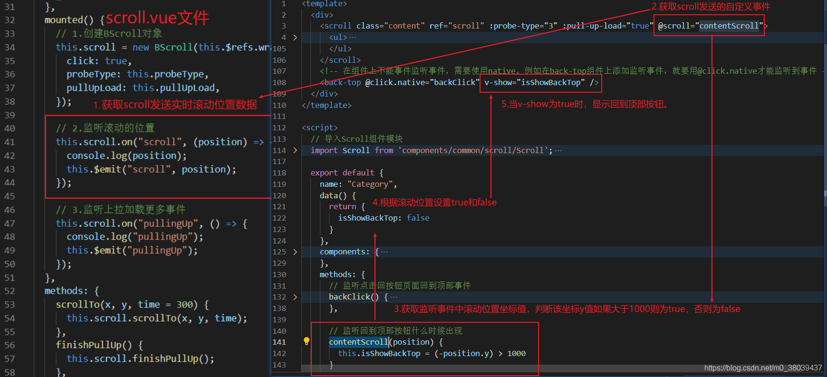Click the ellipsis after components: {
The width and height of the screenshot is (827, 377).
point(385,252)
